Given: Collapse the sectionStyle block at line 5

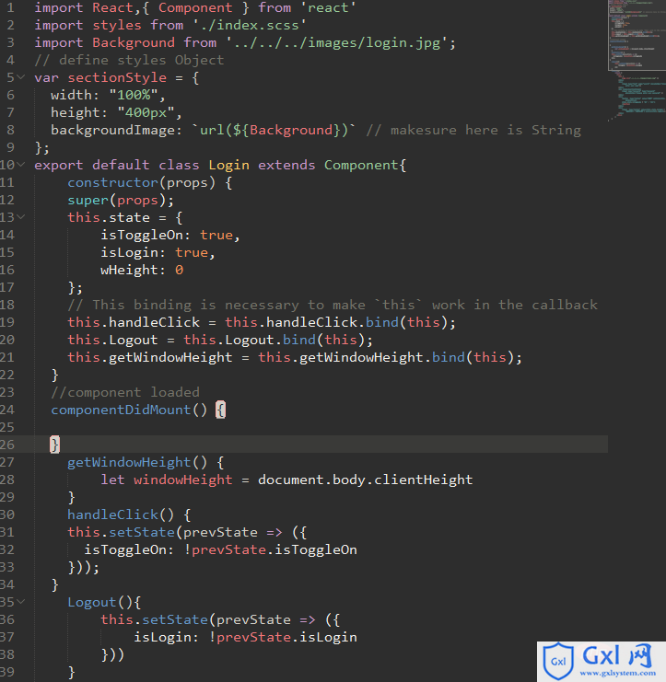Looking at the screenshot, I should pyautogui.click(x=20, y=77).
